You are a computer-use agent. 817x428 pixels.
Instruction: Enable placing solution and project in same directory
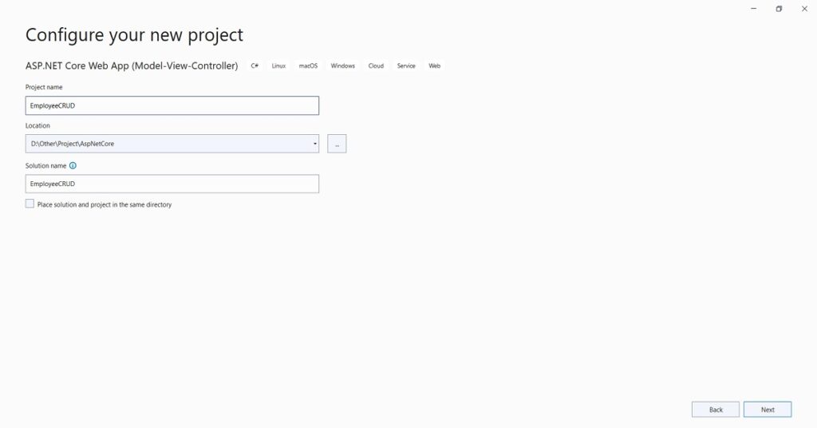30,204
